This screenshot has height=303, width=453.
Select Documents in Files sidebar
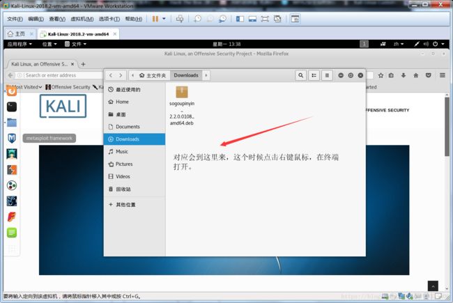coord(135,127)
